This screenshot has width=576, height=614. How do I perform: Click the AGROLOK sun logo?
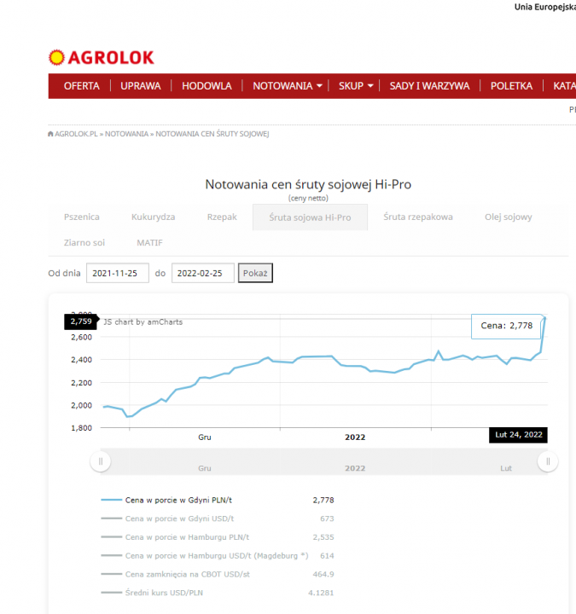(56, 57)
